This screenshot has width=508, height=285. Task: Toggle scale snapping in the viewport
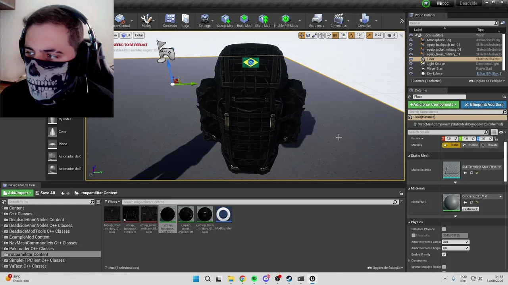(369, 35)
